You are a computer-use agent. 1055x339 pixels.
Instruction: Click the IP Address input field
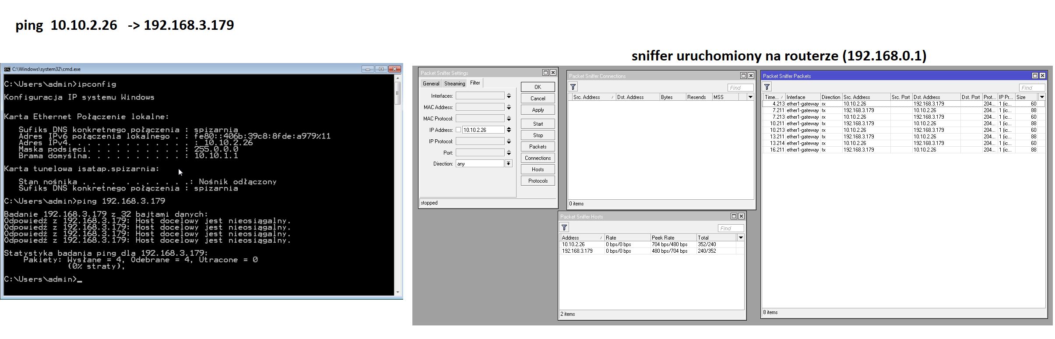click(483, 130)
